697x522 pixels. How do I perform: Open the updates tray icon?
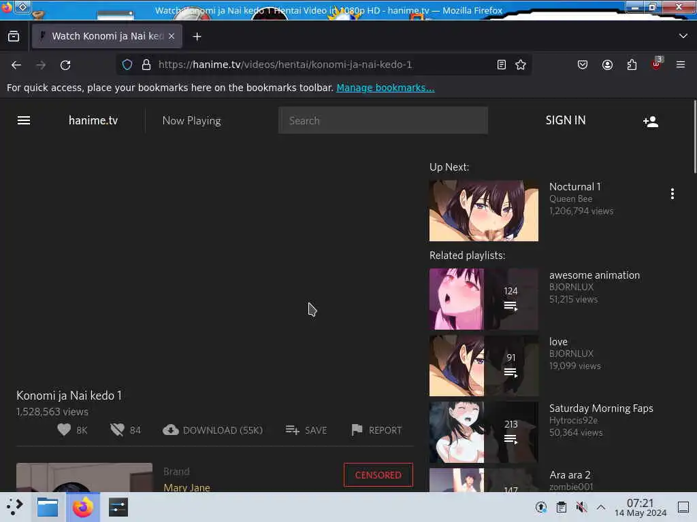tap(541, 507)
